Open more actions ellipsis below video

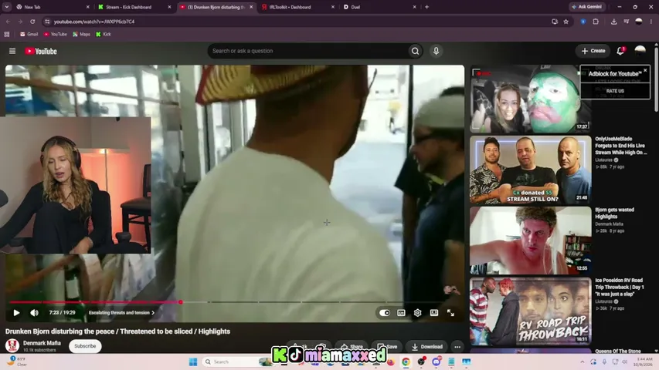[x=457, y=347]
